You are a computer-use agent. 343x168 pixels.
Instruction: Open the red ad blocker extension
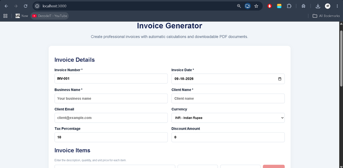click(x=270, y=6)
